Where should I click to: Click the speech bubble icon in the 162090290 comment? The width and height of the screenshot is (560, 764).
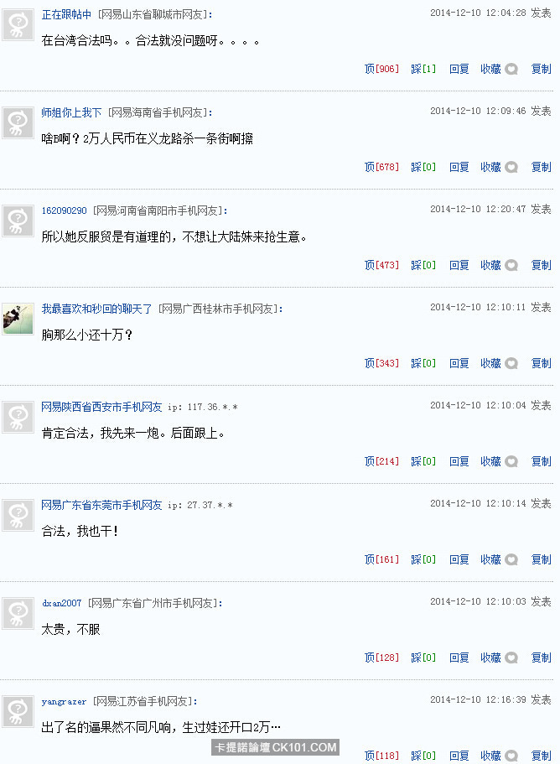(x=511, y=266)
